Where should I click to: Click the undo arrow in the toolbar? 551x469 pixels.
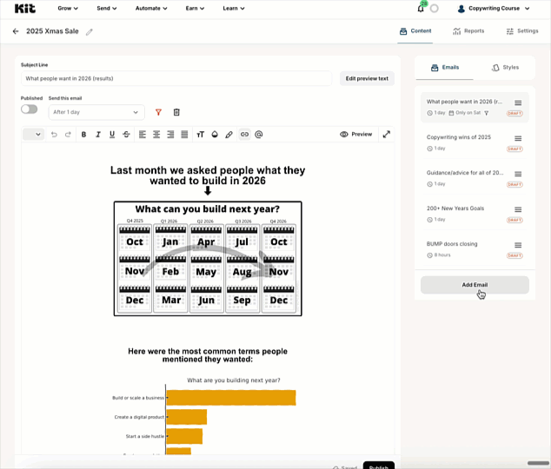point(54,135)
